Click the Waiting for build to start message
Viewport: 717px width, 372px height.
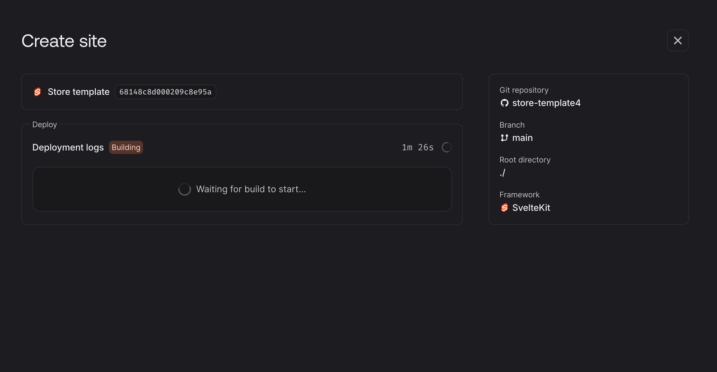tap(250, 189)
